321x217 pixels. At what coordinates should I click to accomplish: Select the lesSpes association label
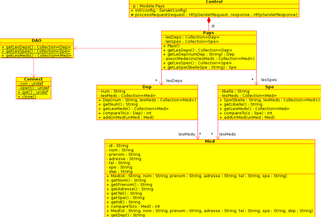point(269,79)
